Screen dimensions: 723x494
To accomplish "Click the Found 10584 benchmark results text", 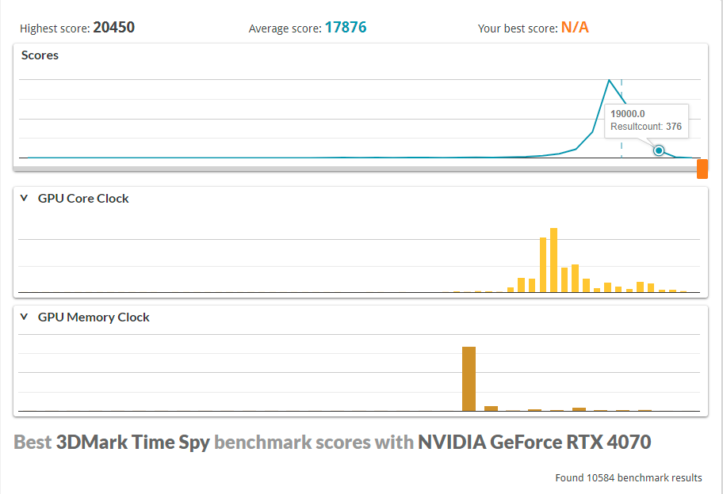I will 629,478.
